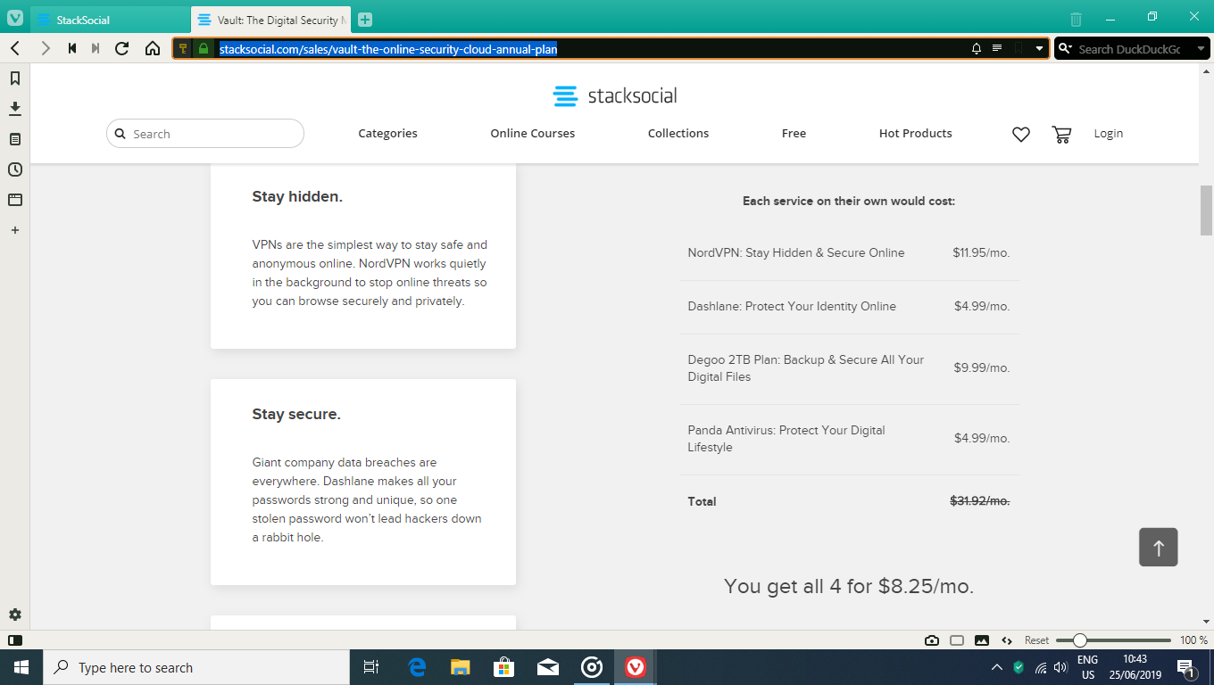1214x685 pixels.
Task: Click the Fast Forward navigation button
Action: (96, 48)
